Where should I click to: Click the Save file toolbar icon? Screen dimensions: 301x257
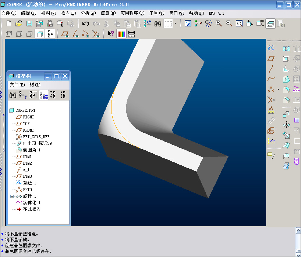click(29, 24)
